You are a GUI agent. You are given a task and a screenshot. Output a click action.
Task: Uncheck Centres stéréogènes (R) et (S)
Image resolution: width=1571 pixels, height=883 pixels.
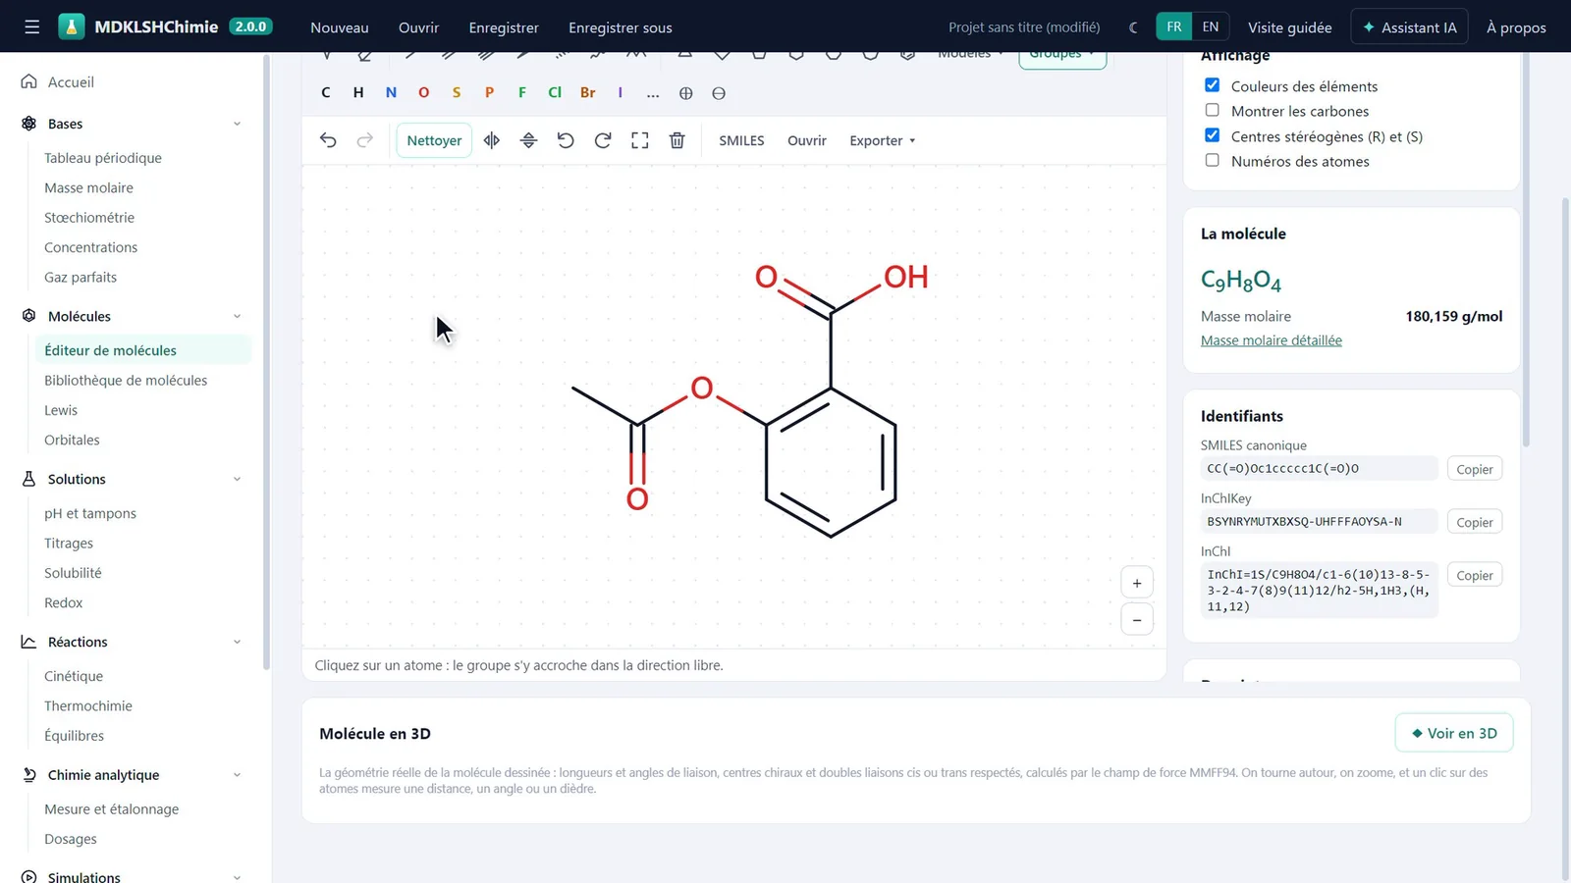1213,135
